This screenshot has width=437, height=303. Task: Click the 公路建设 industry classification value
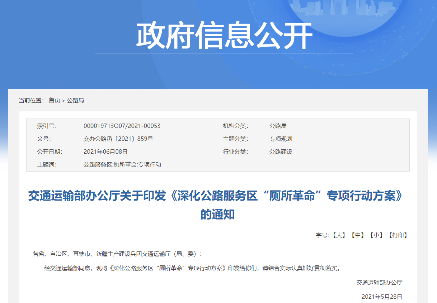click(281, 152)
